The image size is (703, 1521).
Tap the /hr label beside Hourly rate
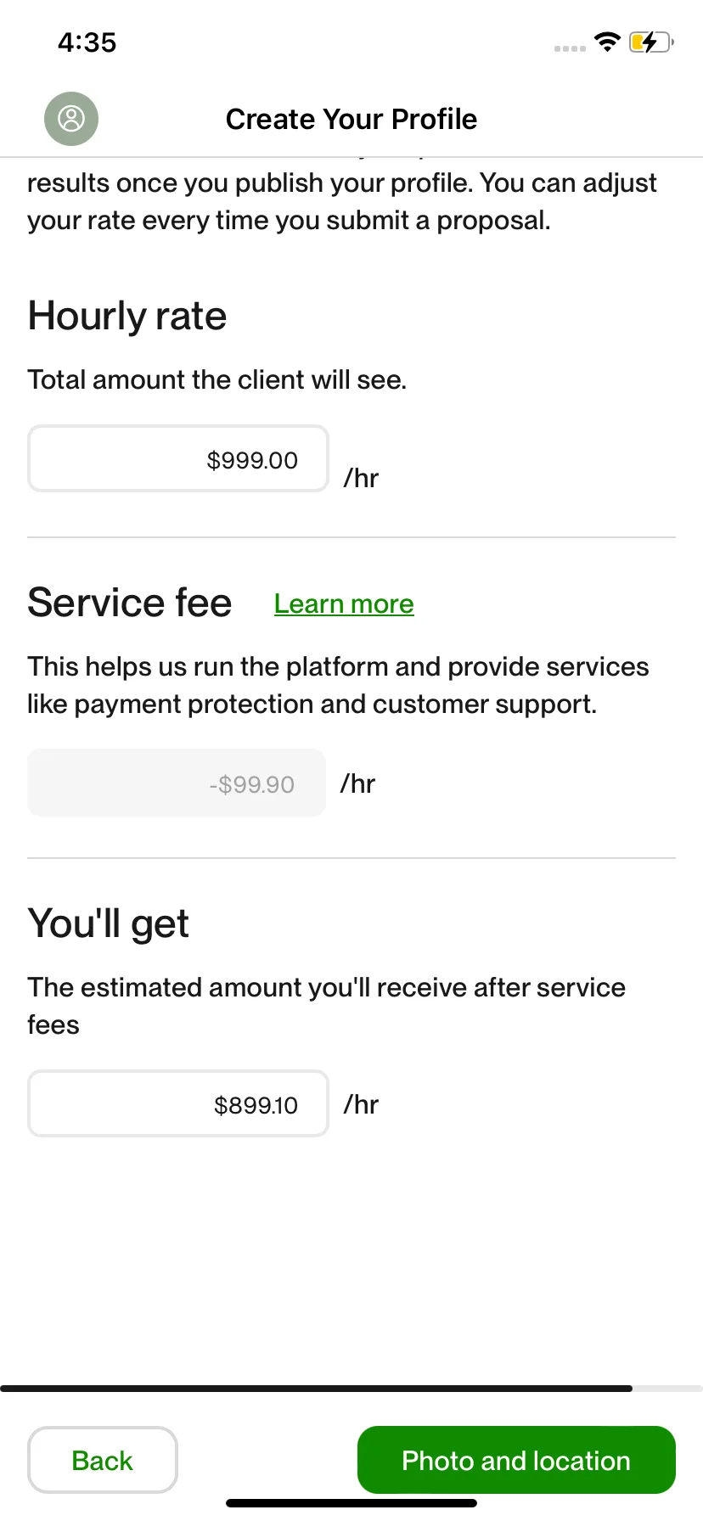361,478
